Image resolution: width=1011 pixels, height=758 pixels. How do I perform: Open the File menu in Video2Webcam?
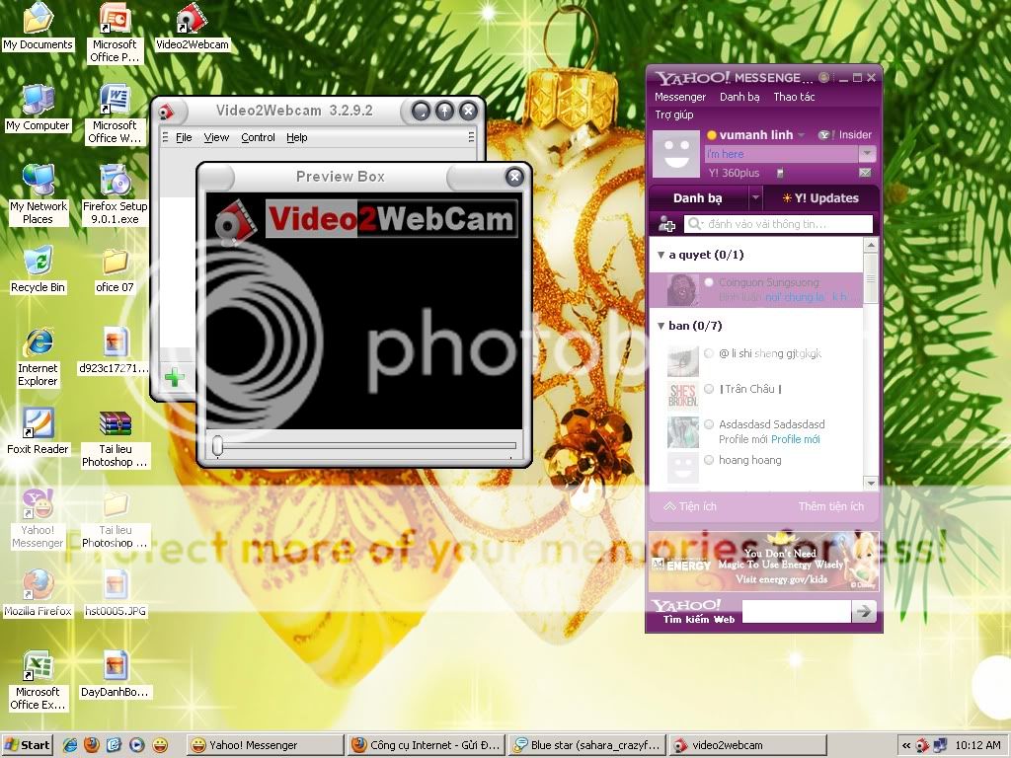coord(184,137)
